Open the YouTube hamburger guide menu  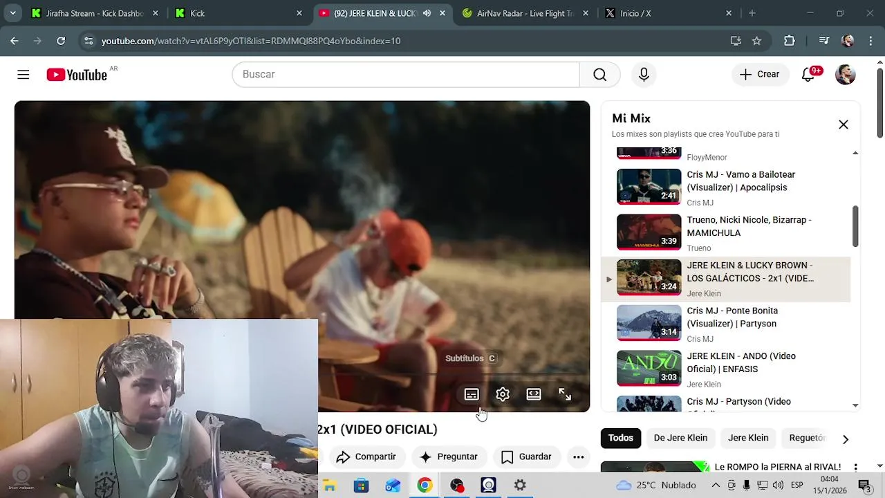(x=24, y=75)
